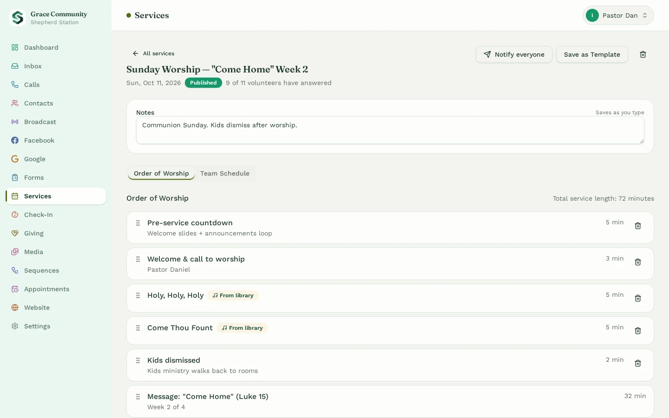Switch to the Team Schedule tab

click(x=225, y=173)
